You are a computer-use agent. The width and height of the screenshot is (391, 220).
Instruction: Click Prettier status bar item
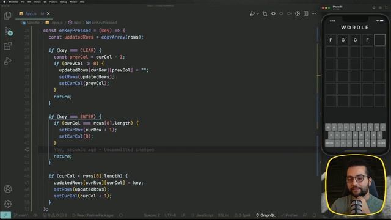coord(289,215)
